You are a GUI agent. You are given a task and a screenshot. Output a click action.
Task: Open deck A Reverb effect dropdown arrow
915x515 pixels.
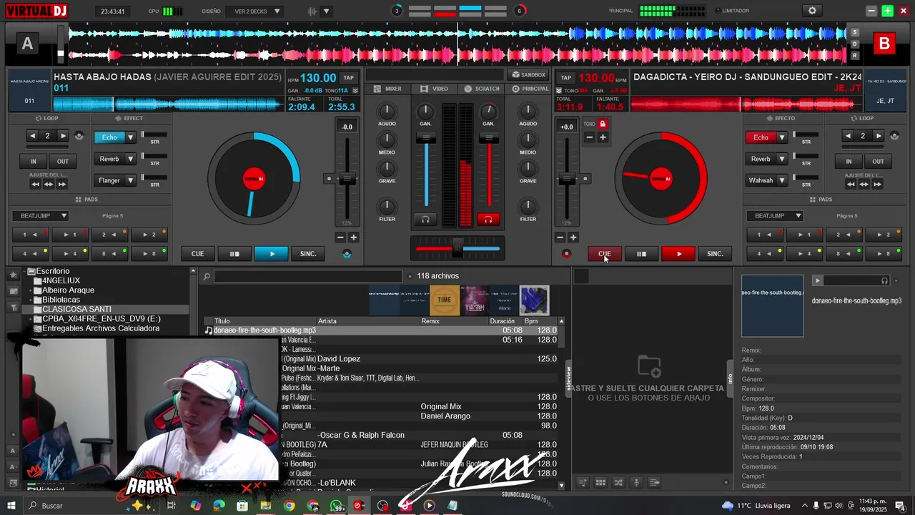(x=130, y=159)
